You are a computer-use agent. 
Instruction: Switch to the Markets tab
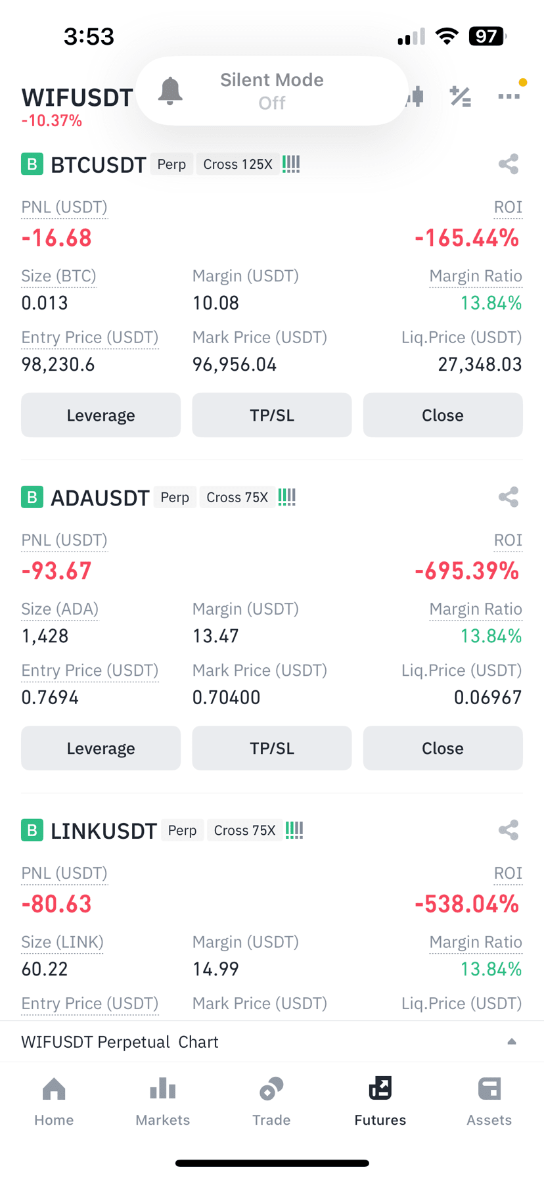pos(163,1102)
